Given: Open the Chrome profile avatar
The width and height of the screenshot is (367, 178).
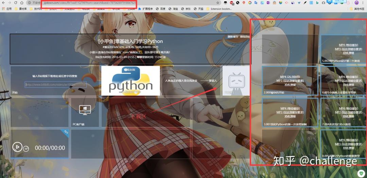Looking at the screenshot, I should pos(357,3).
